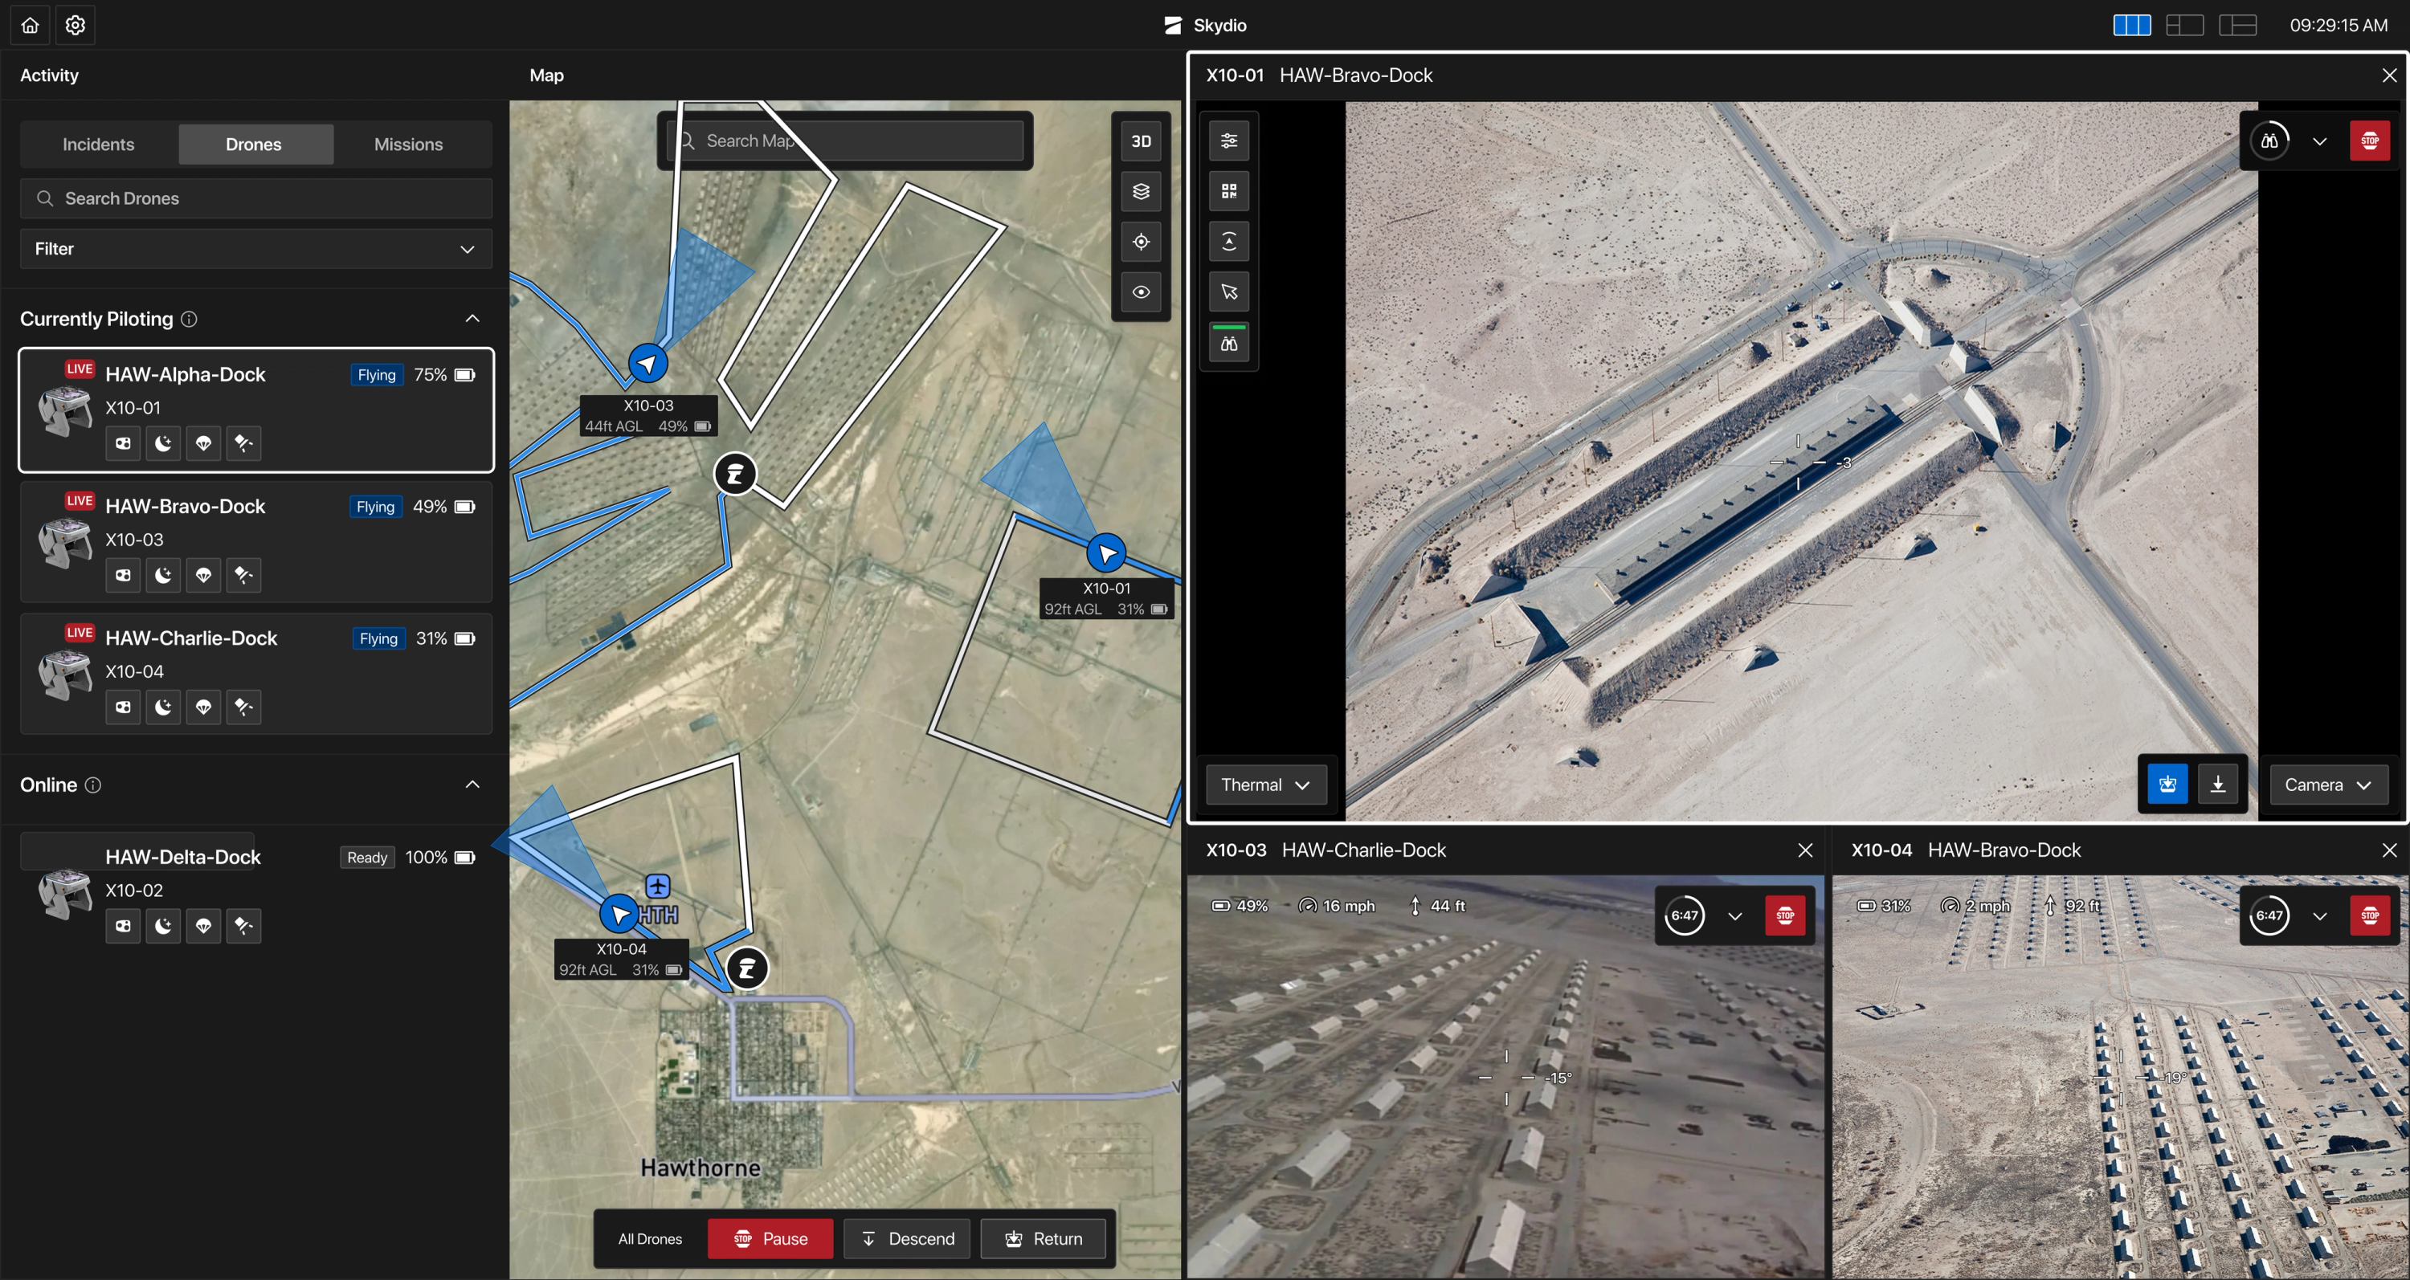This screenshot has height=1280, width=2410.
Task: Collapse the Currently Piloting section
Action: pos(472,319)
